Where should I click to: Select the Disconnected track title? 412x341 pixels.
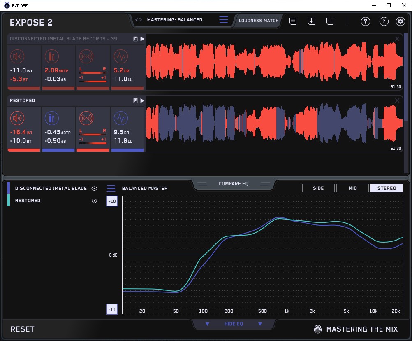click(x=66, y=39)
